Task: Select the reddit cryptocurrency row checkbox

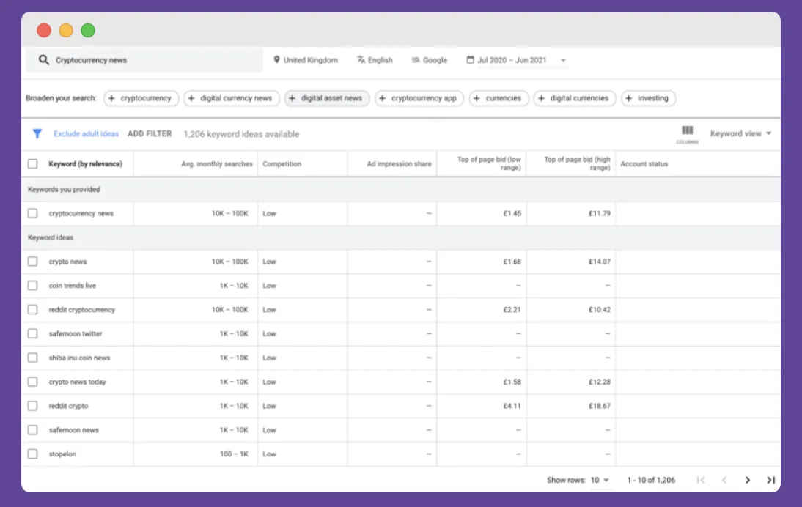Action: tap(32, 310)
